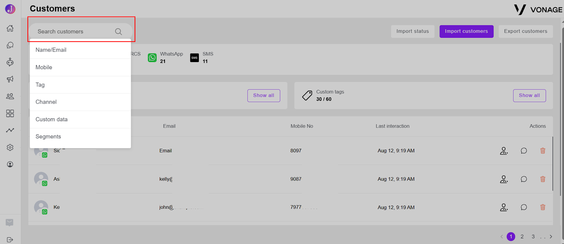Select Tag search option
Screen dimensions: 564x244
tap(80, 85)
